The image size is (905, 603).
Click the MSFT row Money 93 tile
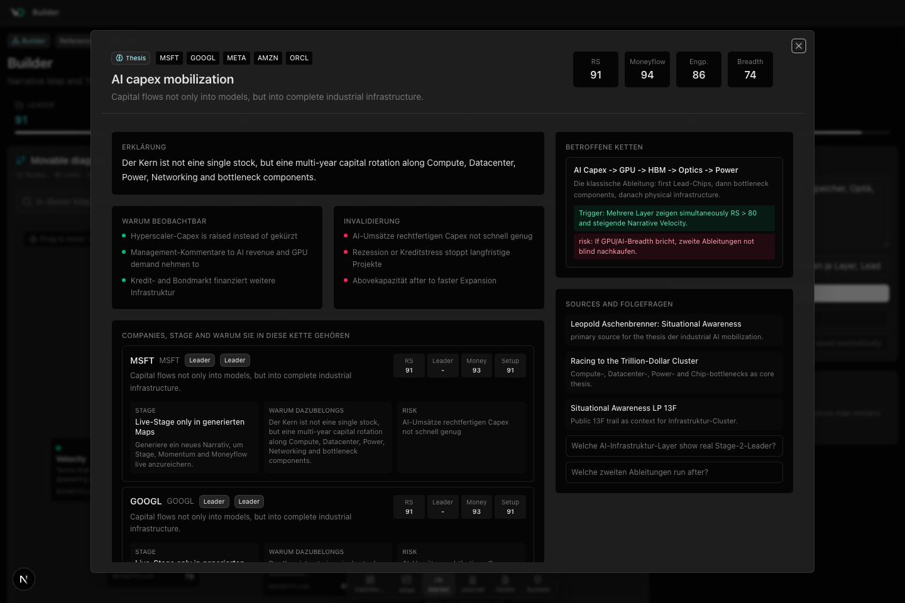click(x=476, y=366)
